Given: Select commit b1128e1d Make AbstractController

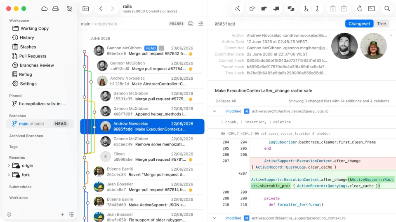Looking at the screenshot, I should pos(142,81).
